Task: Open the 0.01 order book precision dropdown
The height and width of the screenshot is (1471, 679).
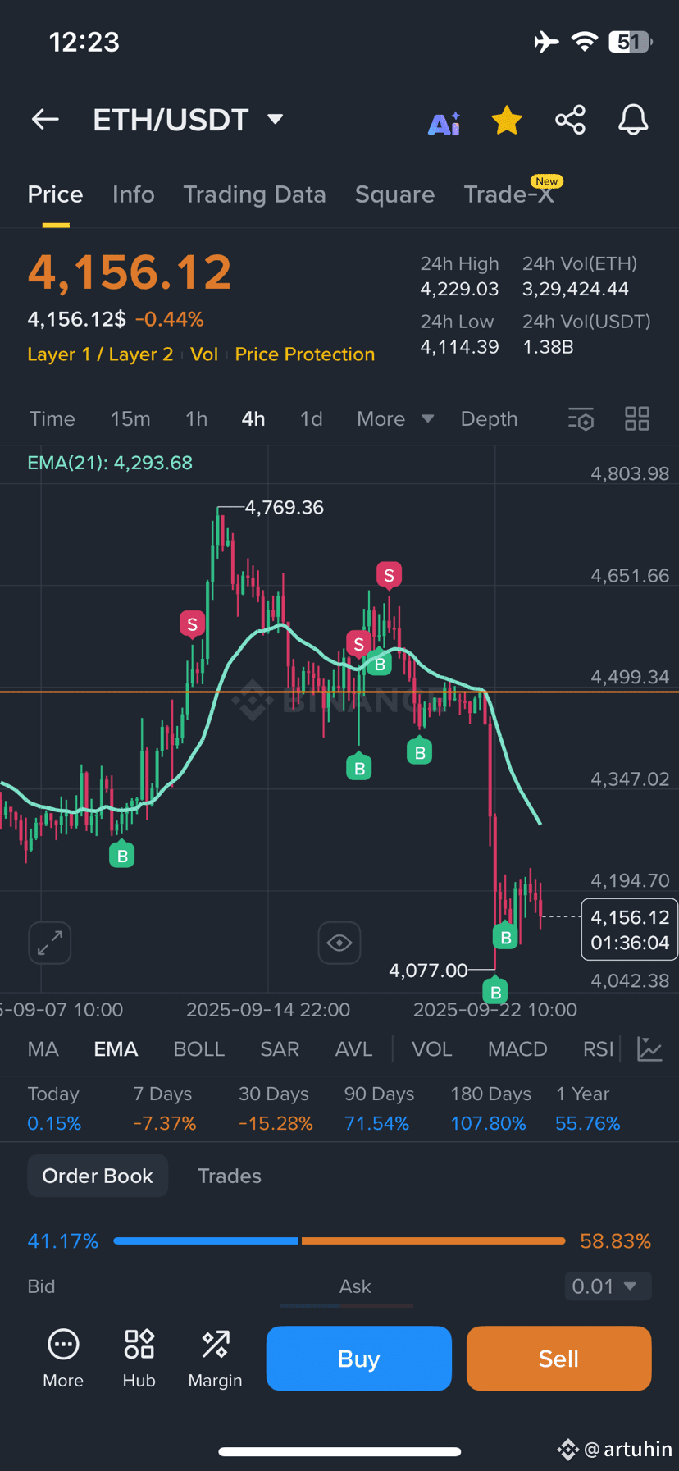Action: (x=608, y=1286)
